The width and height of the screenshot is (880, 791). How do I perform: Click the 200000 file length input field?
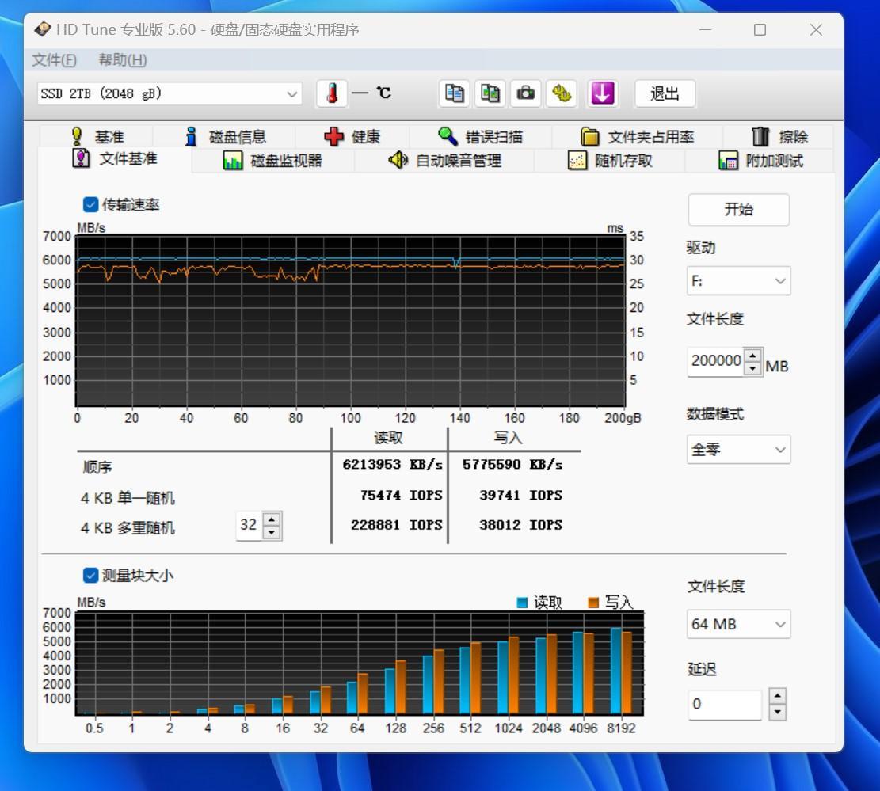click(x=716, y=362)
